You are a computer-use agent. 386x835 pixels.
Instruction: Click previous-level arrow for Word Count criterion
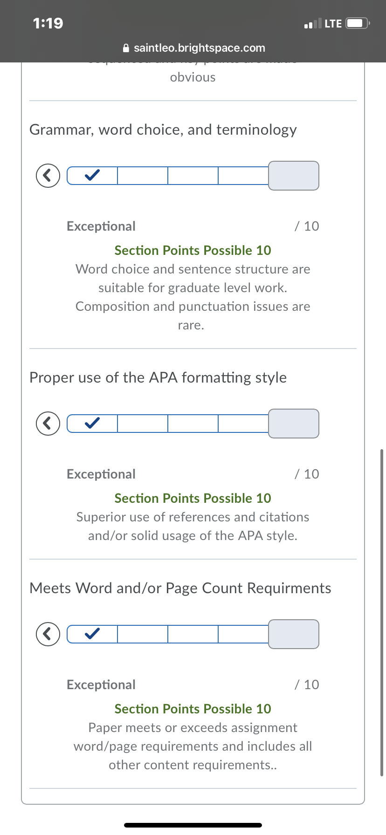click(48, 634)
